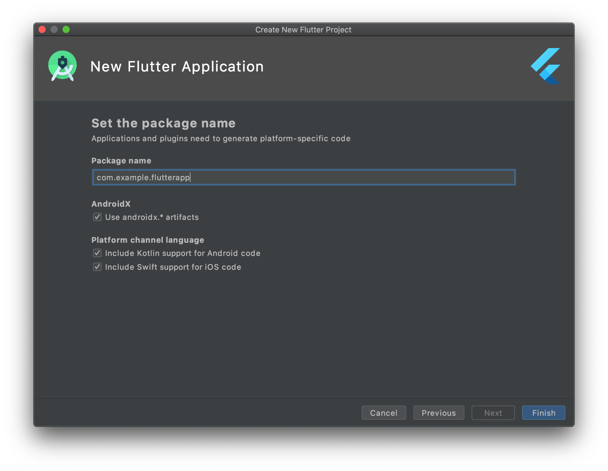
Task: Click the disabled Next button
Action: (493, 413)
